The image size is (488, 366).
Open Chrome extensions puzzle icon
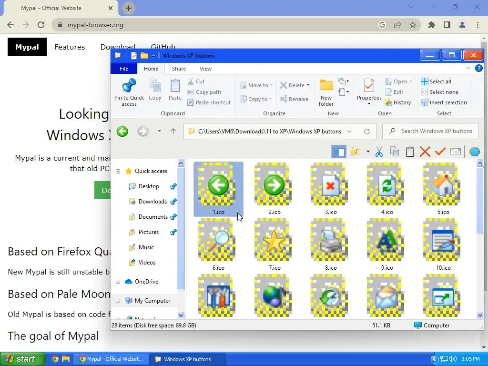432,25
